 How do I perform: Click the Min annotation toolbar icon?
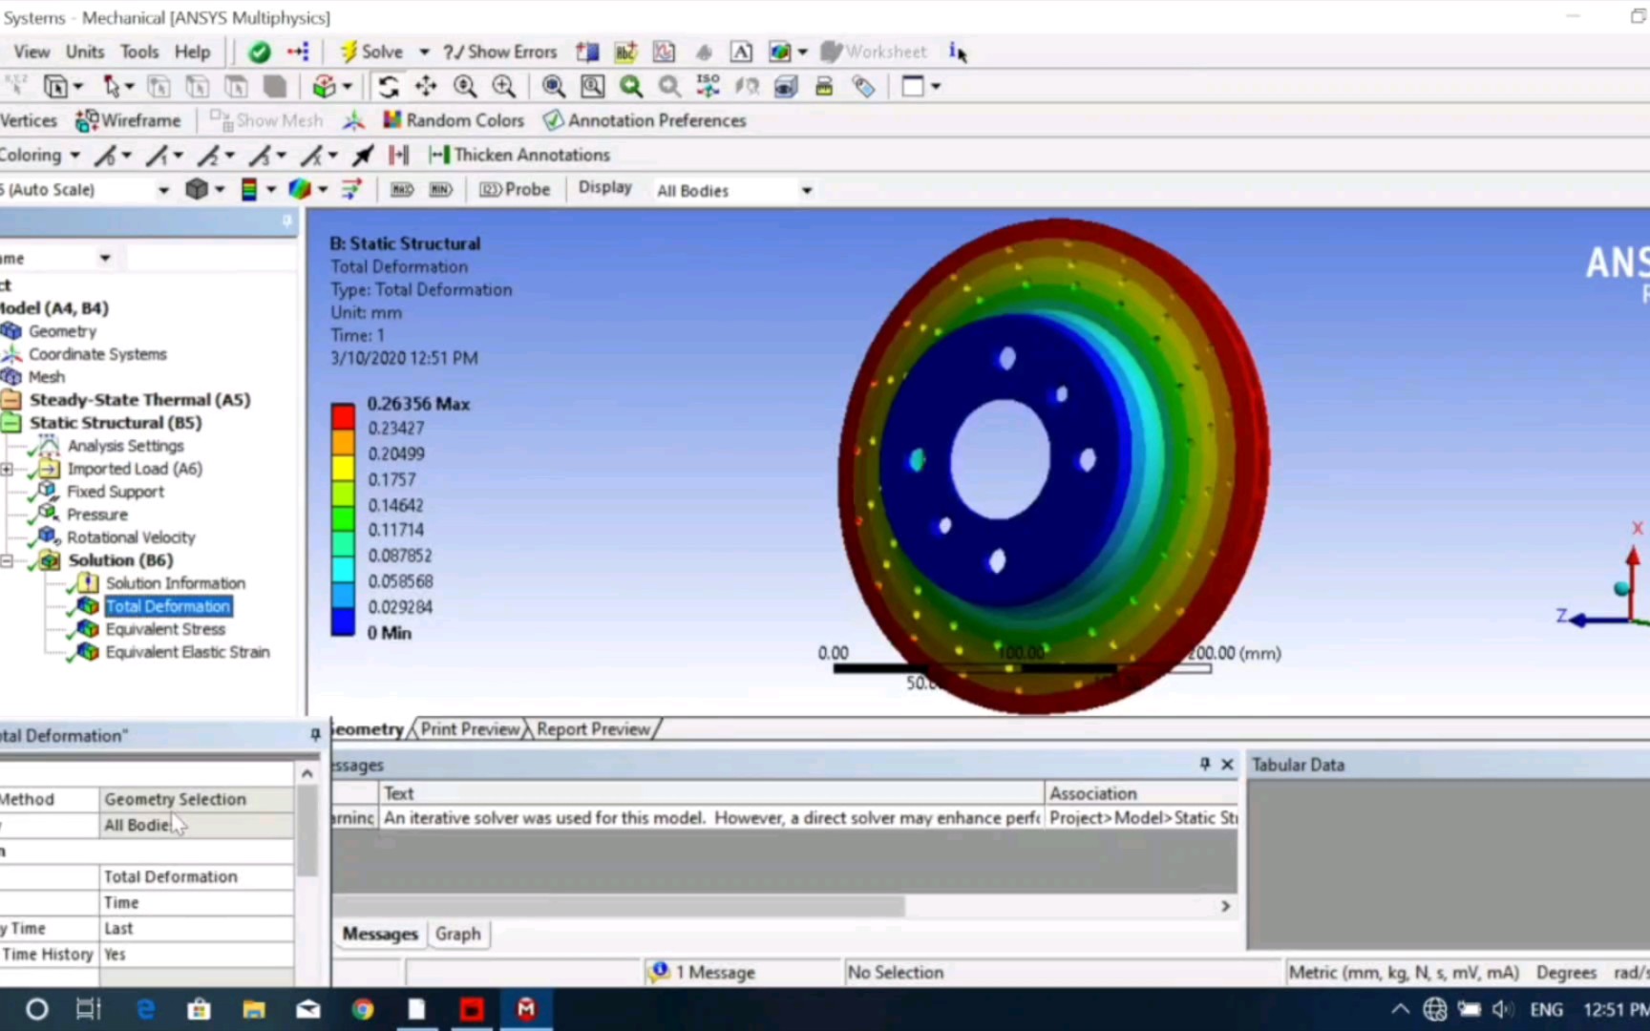tap(440, 190)
